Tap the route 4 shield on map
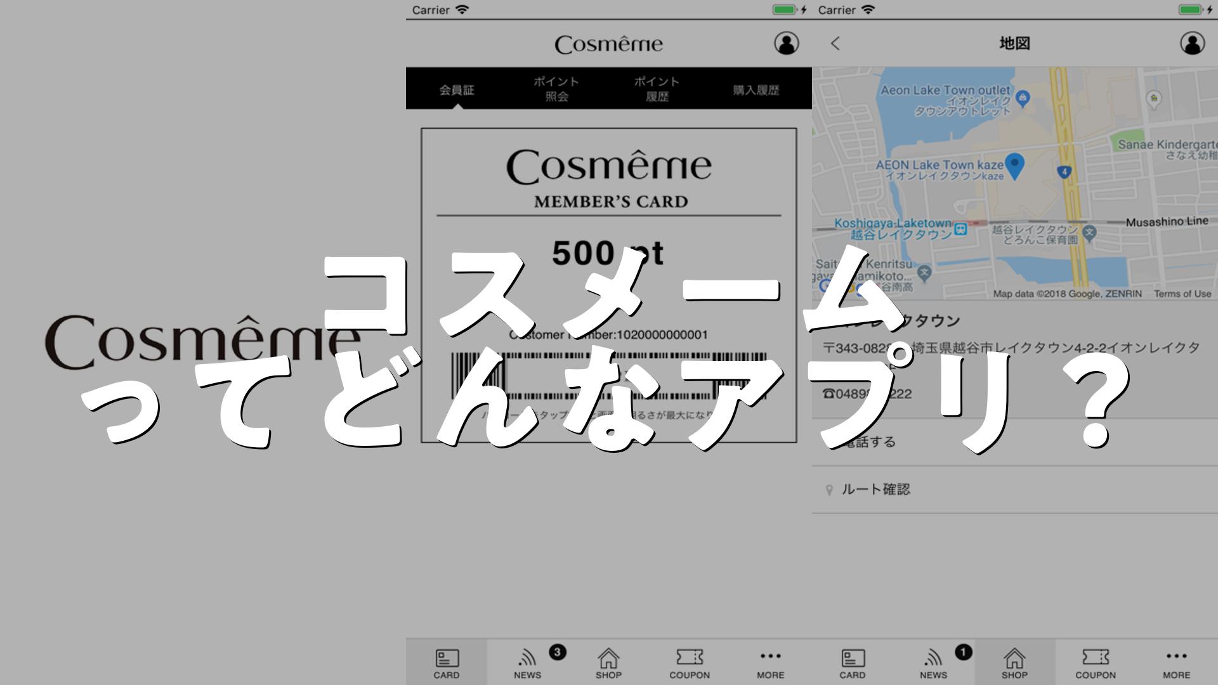 click(x=1064, y=171)
